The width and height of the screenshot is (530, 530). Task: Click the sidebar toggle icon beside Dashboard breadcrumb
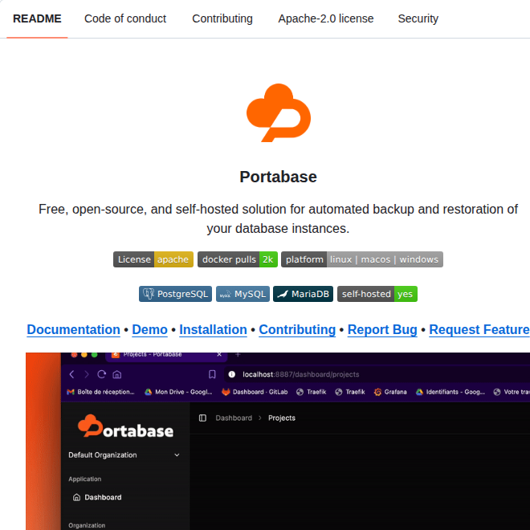click(x=202, y=418)
